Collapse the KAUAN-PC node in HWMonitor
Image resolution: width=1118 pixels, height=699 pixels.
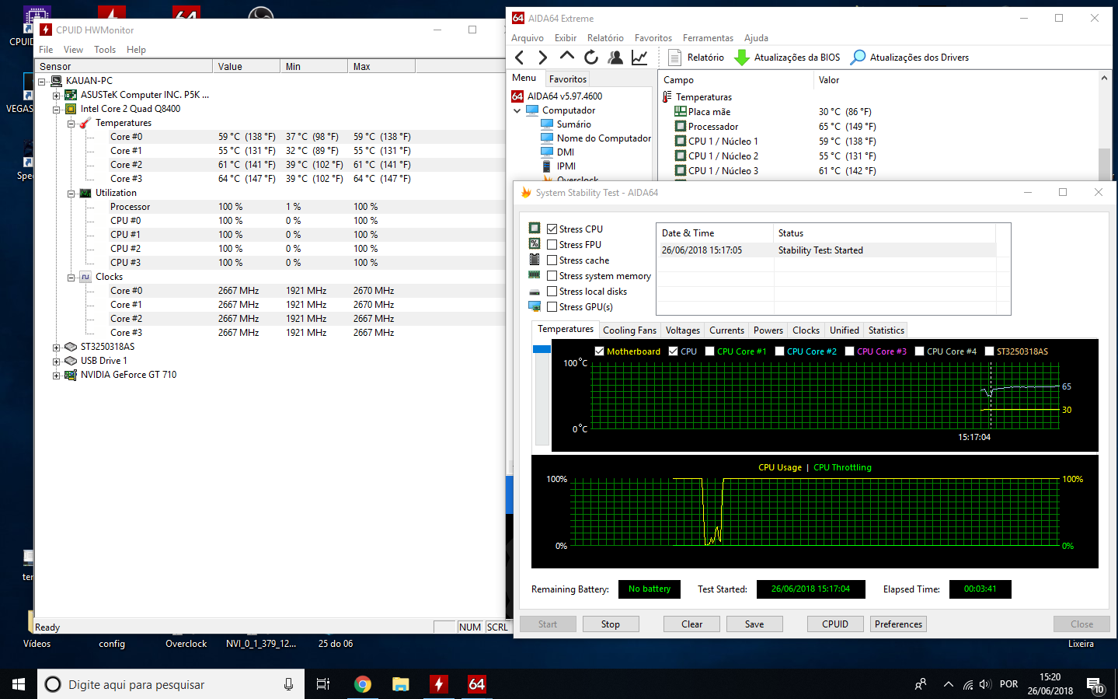pyautogui.click(x=41, y=81)
